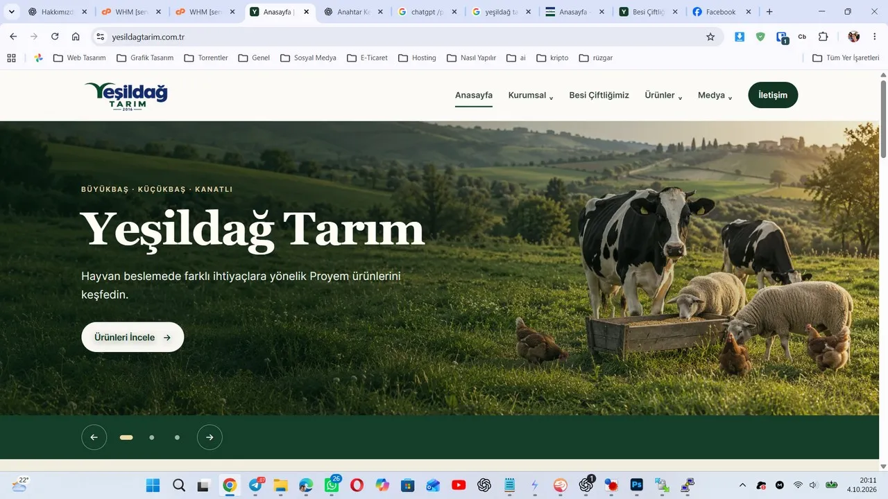Screen dimensions: 888x499
Task: Open Telegram from the taskbar
Action: coord(255,485)
